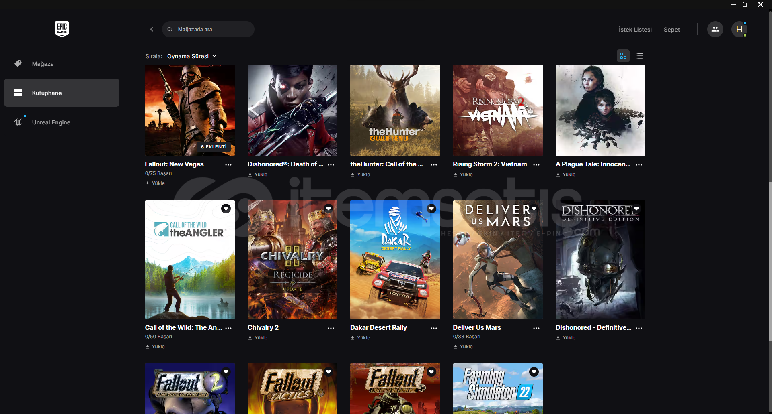Click Yükle under Fallout: New Vegas

[155, 183]
